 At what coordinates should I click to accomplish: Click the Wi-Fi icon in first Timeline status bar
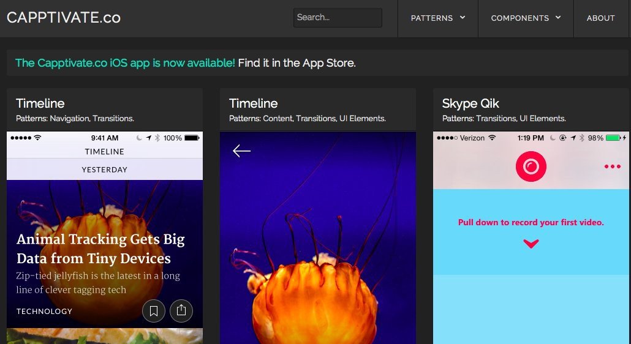37,138
